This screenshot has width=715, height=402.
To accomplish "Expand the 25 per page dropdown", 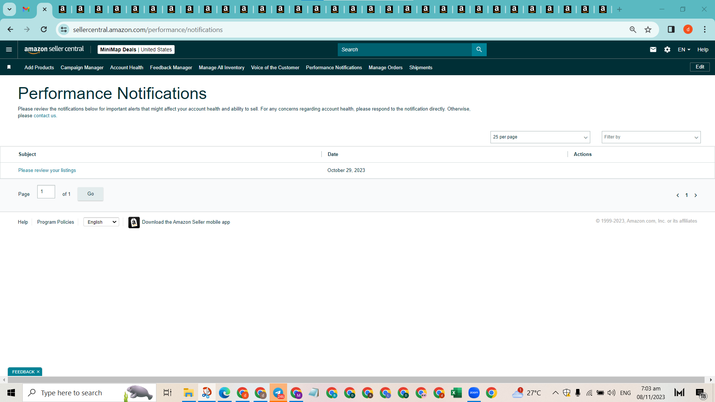I will (540, 137).
